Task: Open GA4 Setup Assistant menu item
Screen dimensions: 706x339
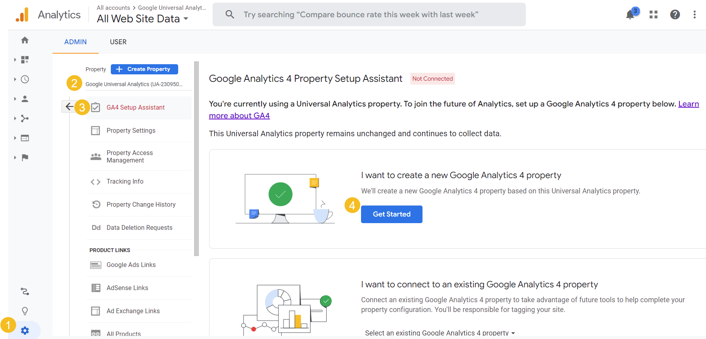Action: pyautogui.click(x=139, y=107)
